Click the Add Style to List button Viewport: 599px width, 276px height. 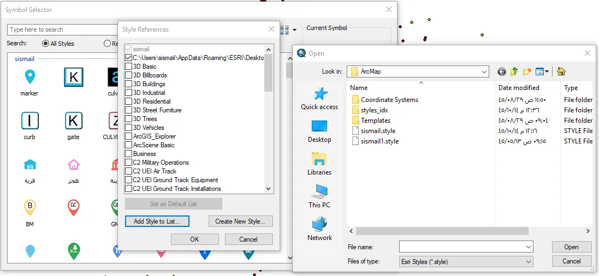[x=157, y=221]
